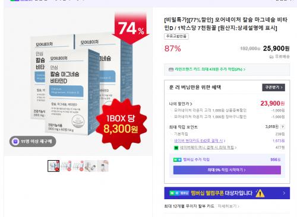Select the fifth product thumbnail

(103, 166)
